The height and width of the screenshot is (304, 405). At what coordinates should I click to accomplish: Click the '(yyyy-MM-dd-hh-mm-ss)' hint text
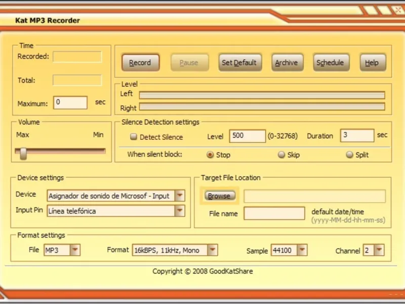(x=348, y=220)
